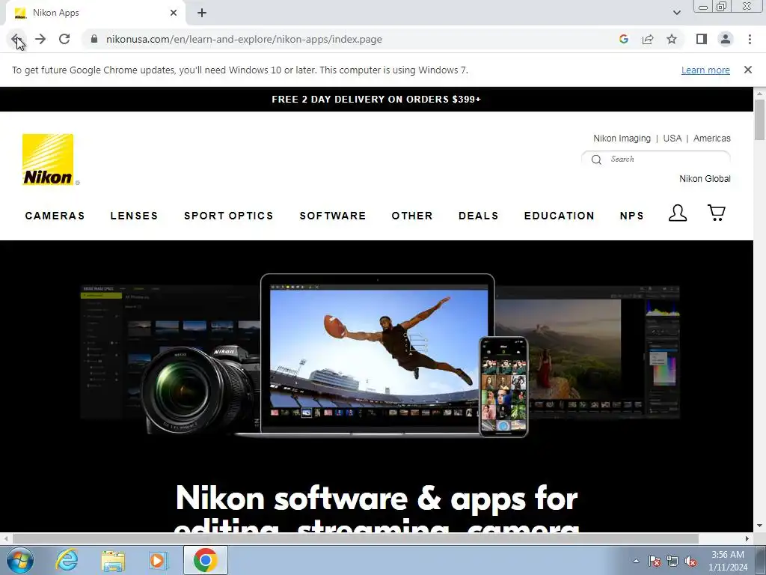Screen dimensions: 766x575
Task: Open the Software menu
Action: (x=333, y=216)
